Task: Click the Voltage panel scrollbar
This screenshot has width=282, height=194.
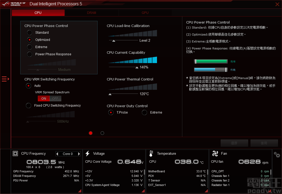Action: [x=144, y=172]
